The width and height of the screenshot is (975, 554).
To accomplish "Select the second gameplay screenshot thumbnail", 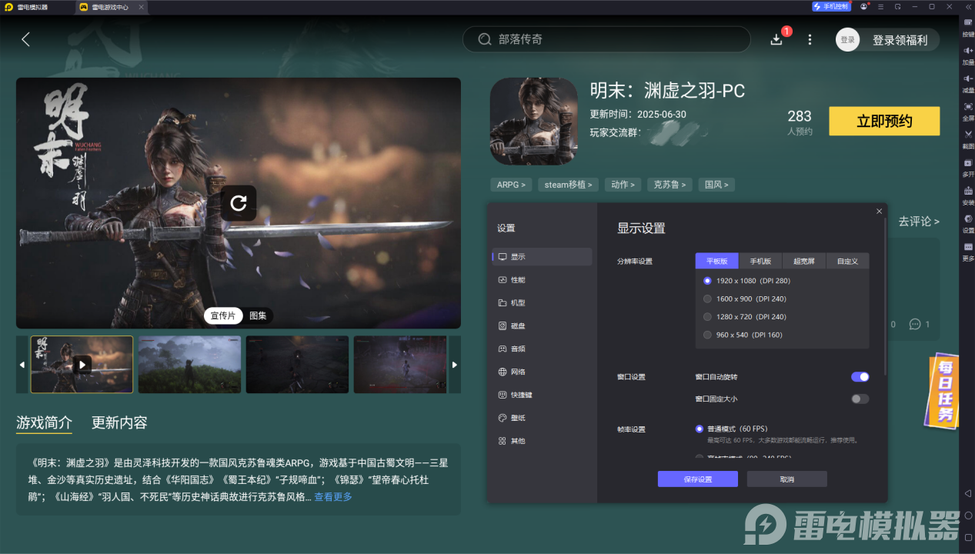I will pyautogui.click(x=189, y=364).
